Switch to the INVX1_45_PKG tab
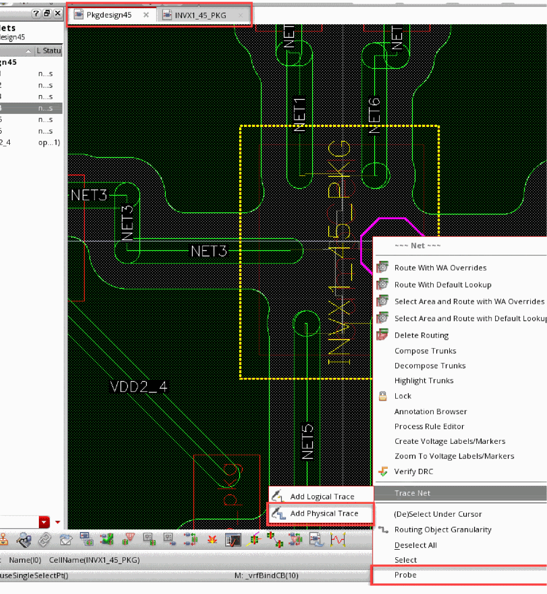This screenshot has width=547, height=594. tap(200, 15)
